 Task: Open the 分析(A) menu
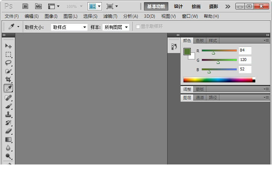tap(131, 16)
